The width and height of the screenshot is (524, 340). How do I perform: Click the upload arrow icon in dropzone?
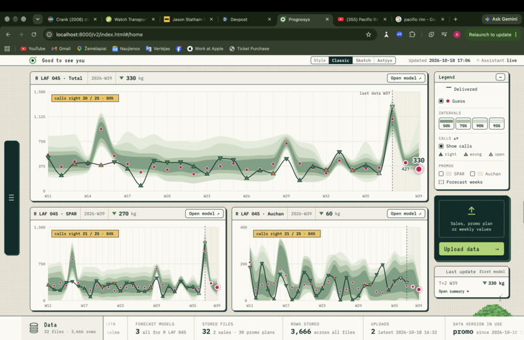pyautogui.click(x=471, y=210)
